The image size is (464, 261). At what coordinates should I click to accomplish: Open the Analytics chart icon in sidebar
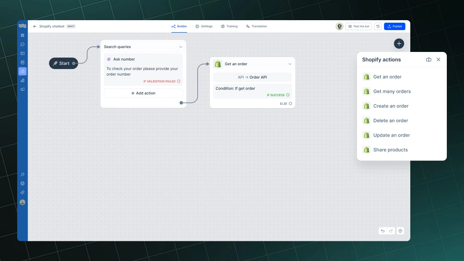click(x=22, y=80)
